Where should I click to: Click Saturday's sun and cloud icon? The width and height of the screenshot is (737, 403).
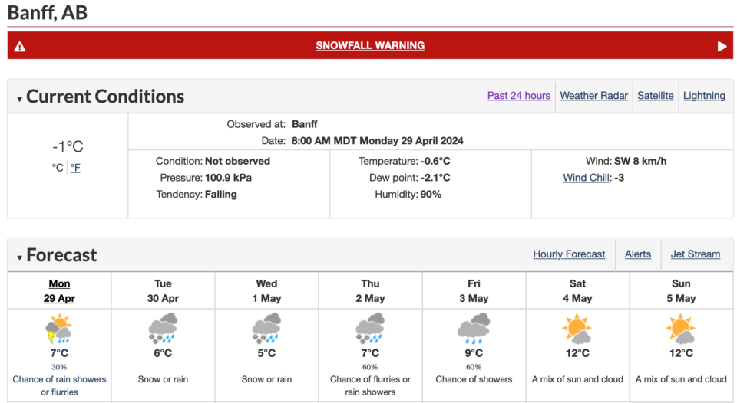pos(577,329)
